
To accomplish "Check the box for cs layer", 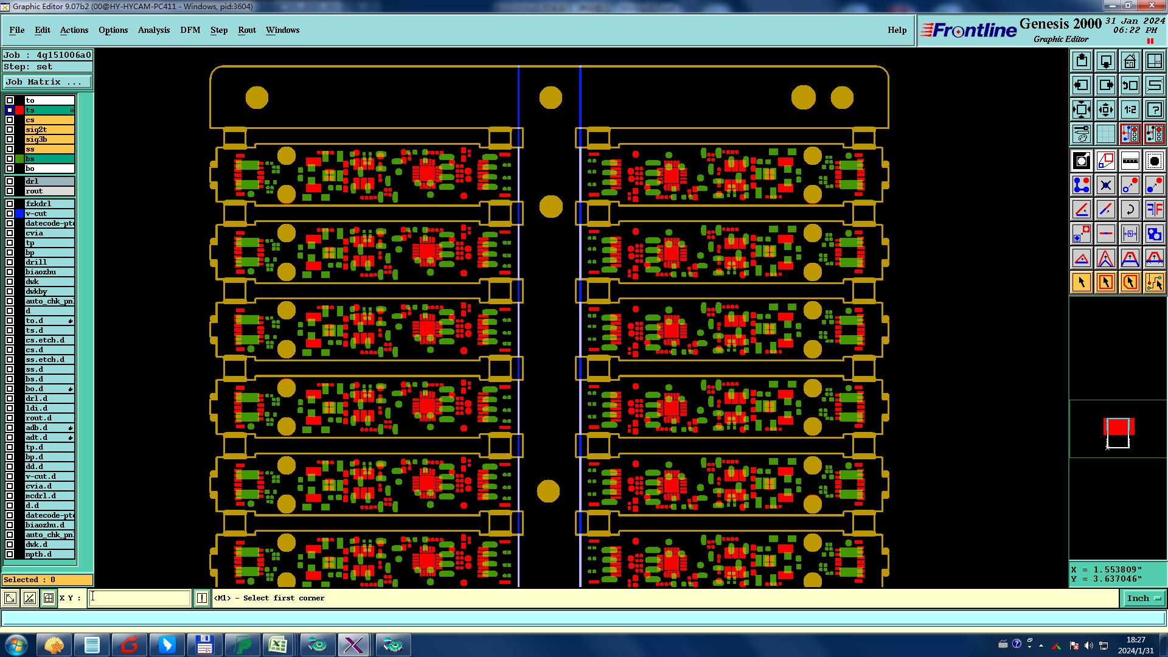I will (10, 120).
